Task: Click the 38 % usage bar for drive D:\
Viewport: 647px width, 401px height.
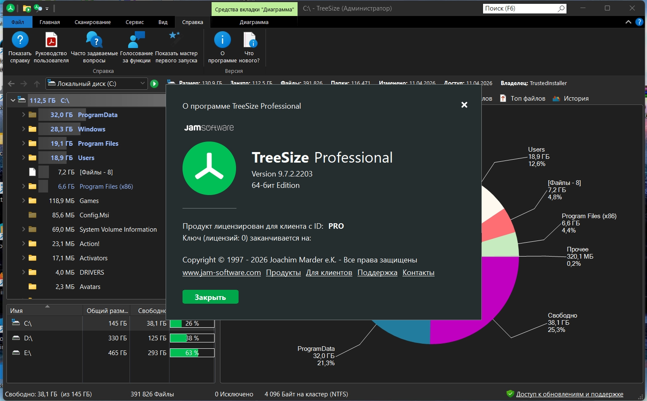Action: (x=192, y=338)
